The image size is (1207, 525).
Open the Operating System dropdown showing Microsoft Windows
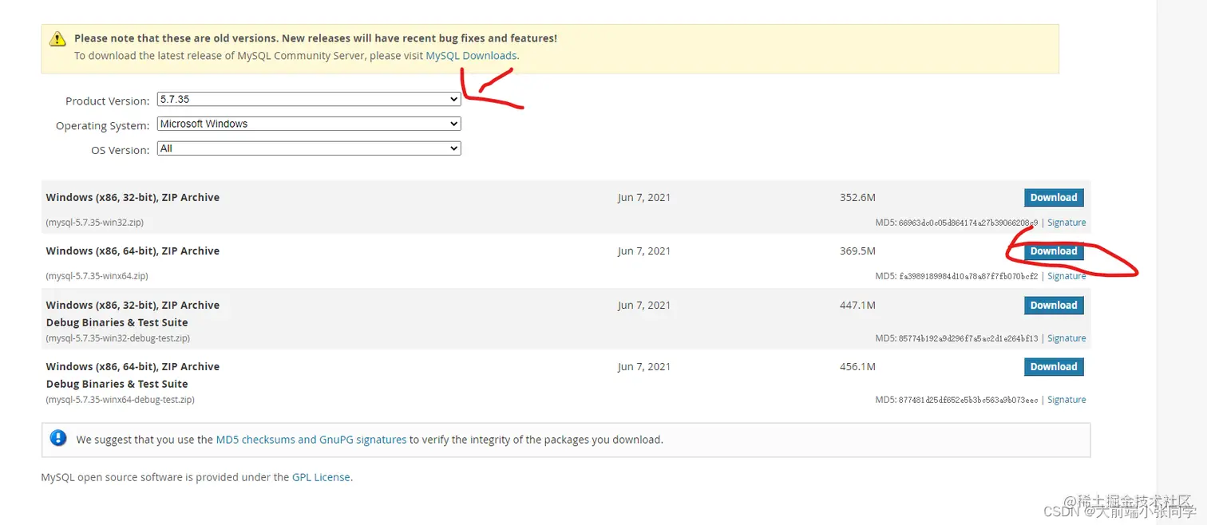309,124
